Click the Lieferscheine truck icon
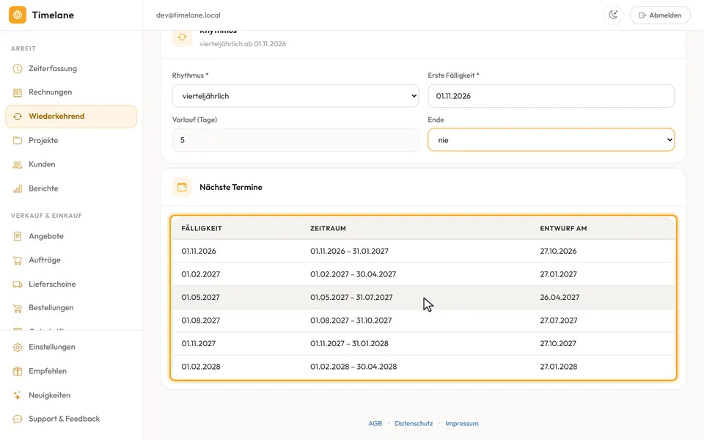 [x=18, y=285]
